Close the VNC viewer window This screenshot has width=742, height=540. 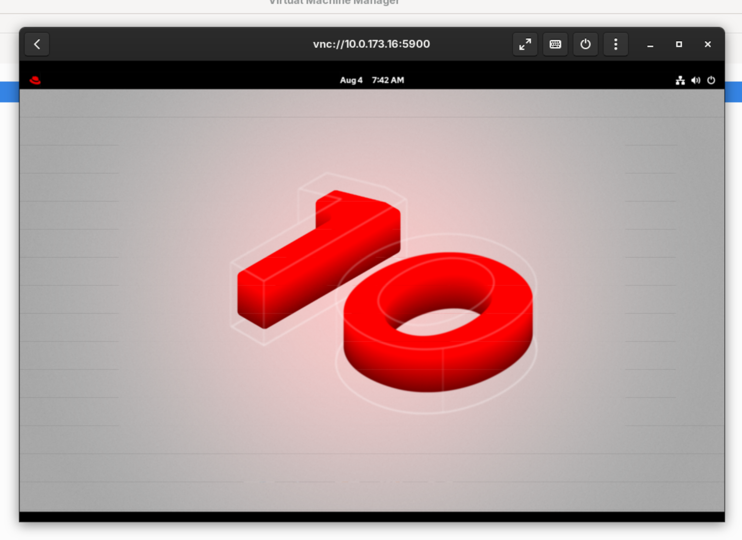(708, 45)
